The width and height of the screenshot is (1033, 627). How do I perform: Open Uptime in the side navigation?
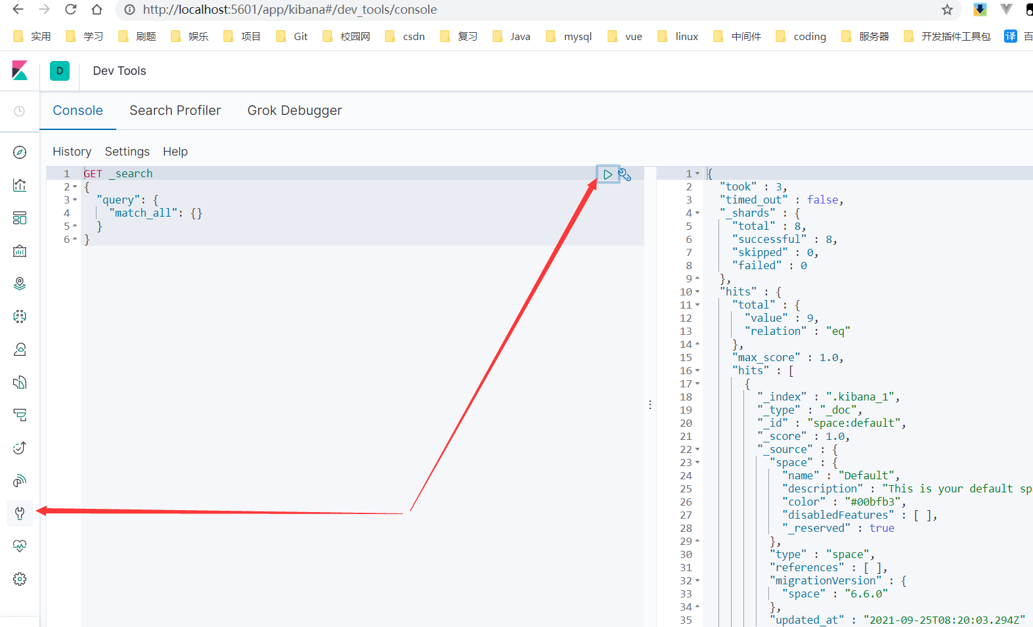(x=20, y=448)
